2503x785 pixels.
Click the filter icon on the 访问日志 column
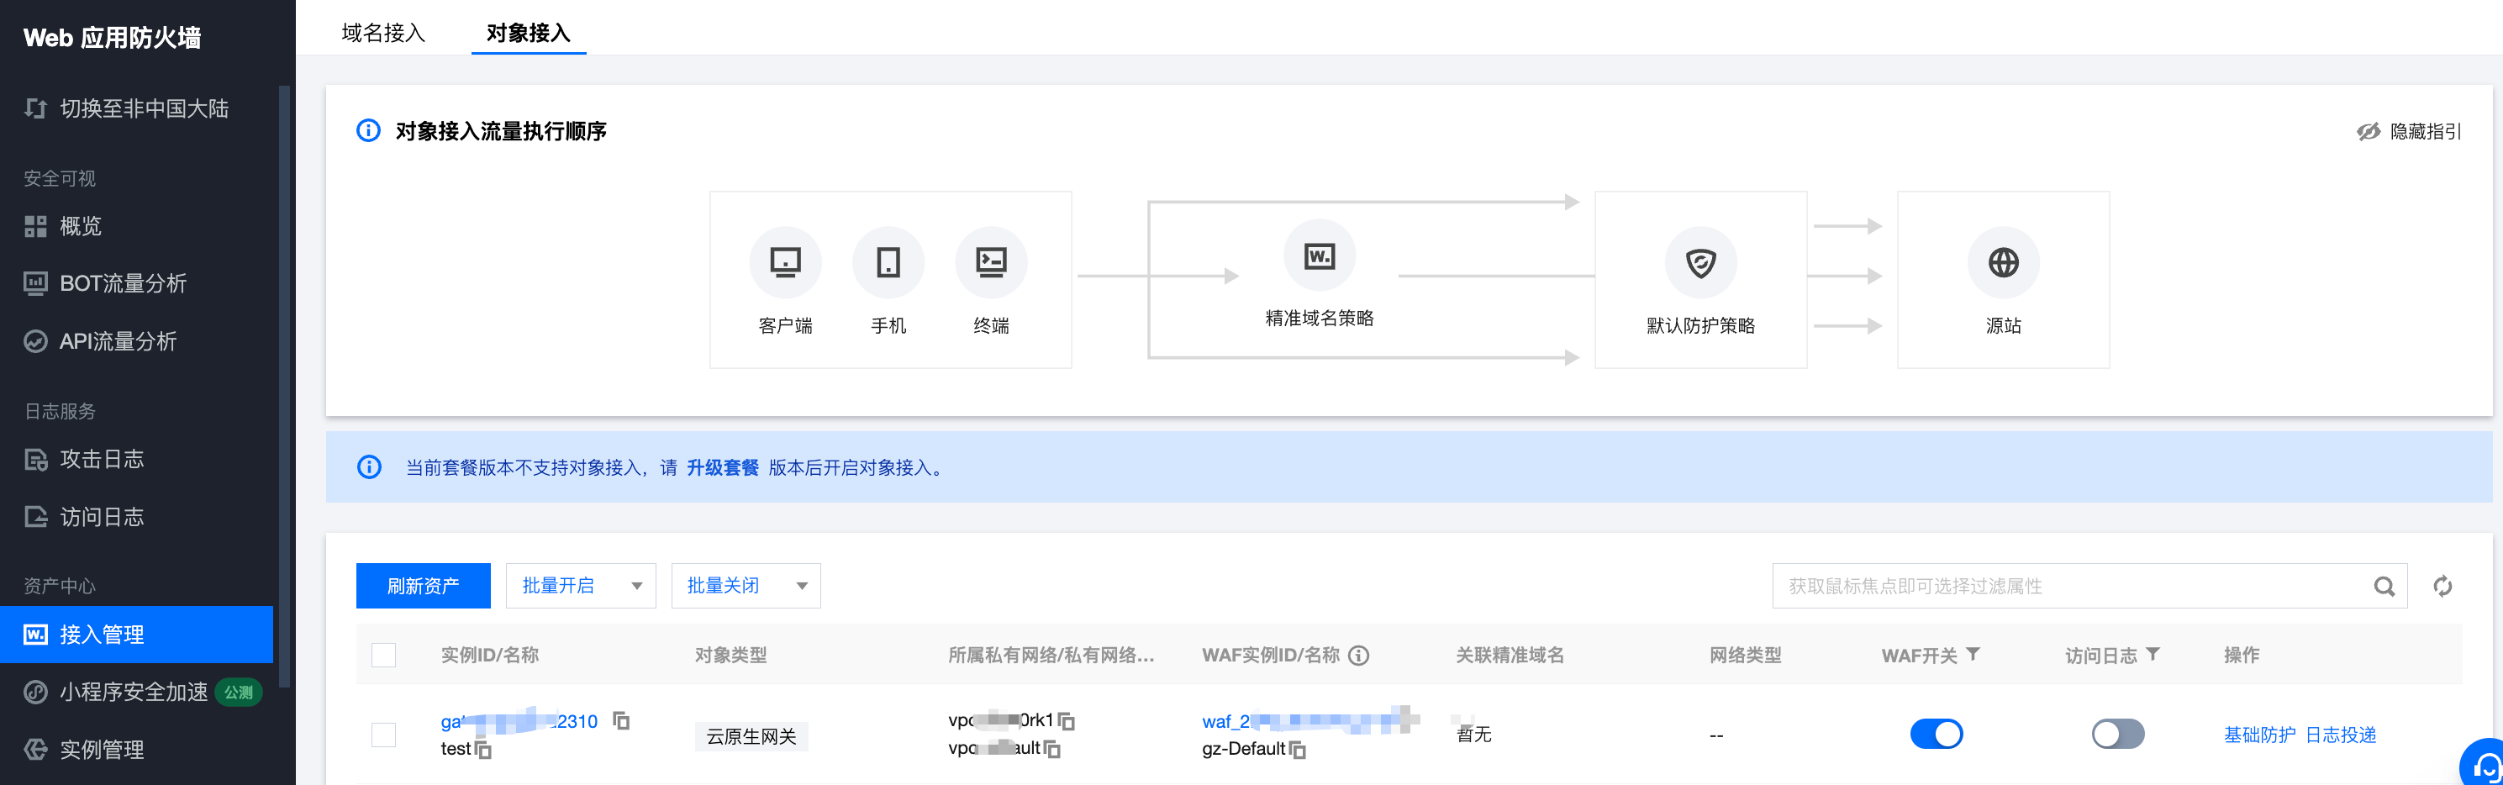[x=2153, y=655]
